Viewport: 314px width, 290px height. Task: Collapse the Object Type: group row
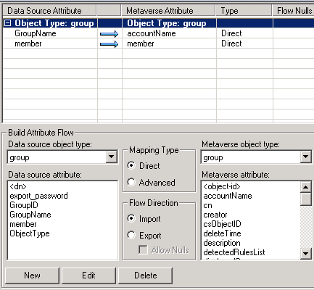[x=8, y=23]
